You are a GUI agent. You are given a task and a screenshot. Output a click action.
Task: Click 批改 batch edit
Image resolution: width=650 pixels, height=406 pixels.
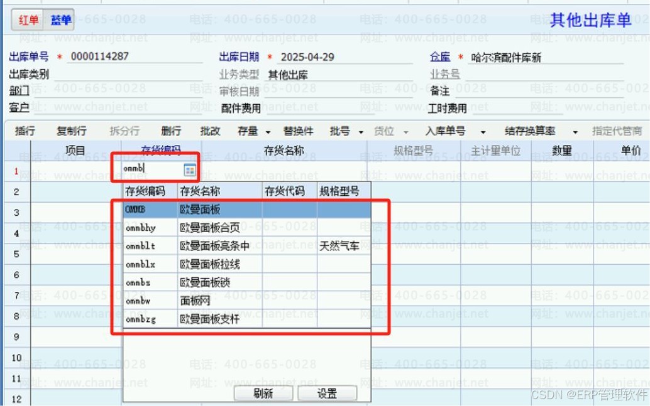210,131
